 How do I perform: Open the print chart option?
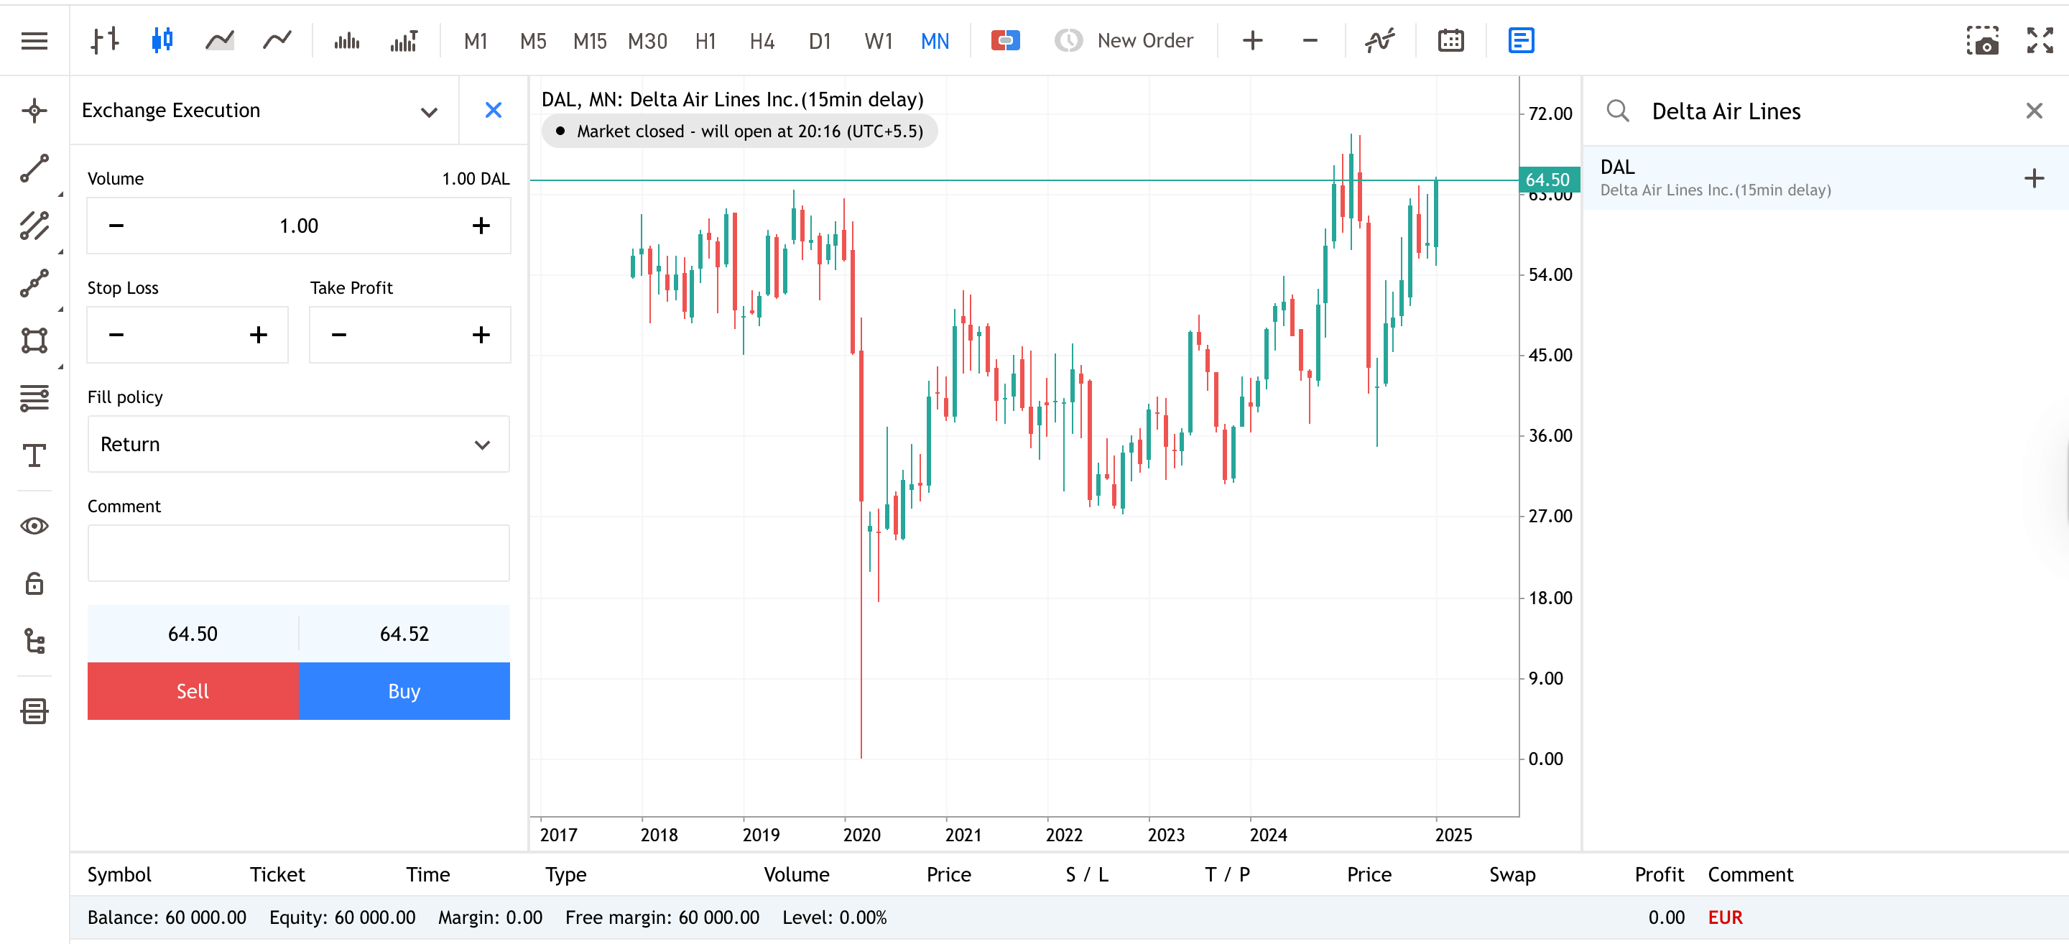[x=34, y=711]
